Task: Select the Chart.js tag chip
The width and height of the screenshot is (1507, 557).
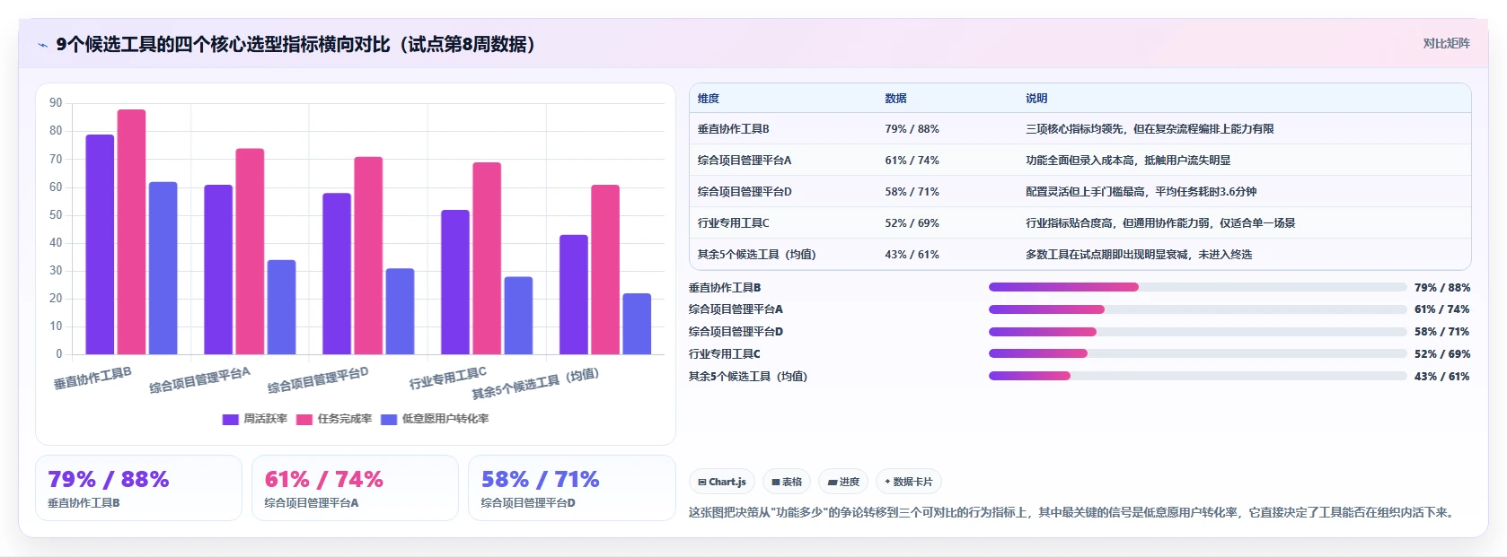Action: tap(722, 482)
